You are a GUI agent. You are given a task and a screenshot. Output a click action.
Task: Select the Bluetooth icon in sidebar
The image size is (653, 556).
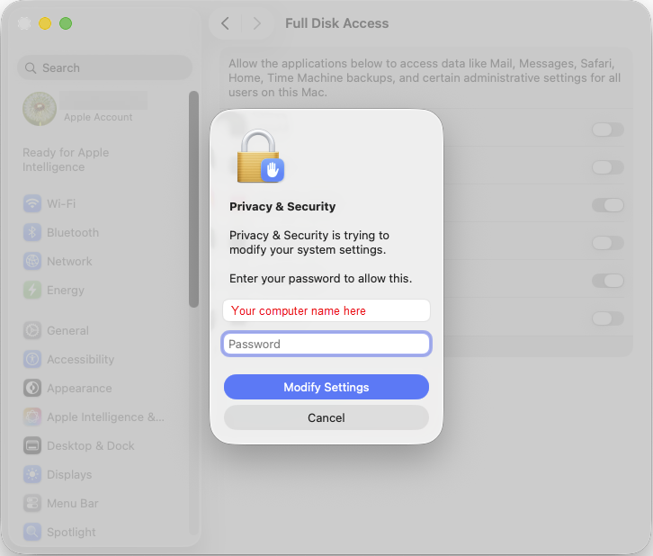point(32,232)
